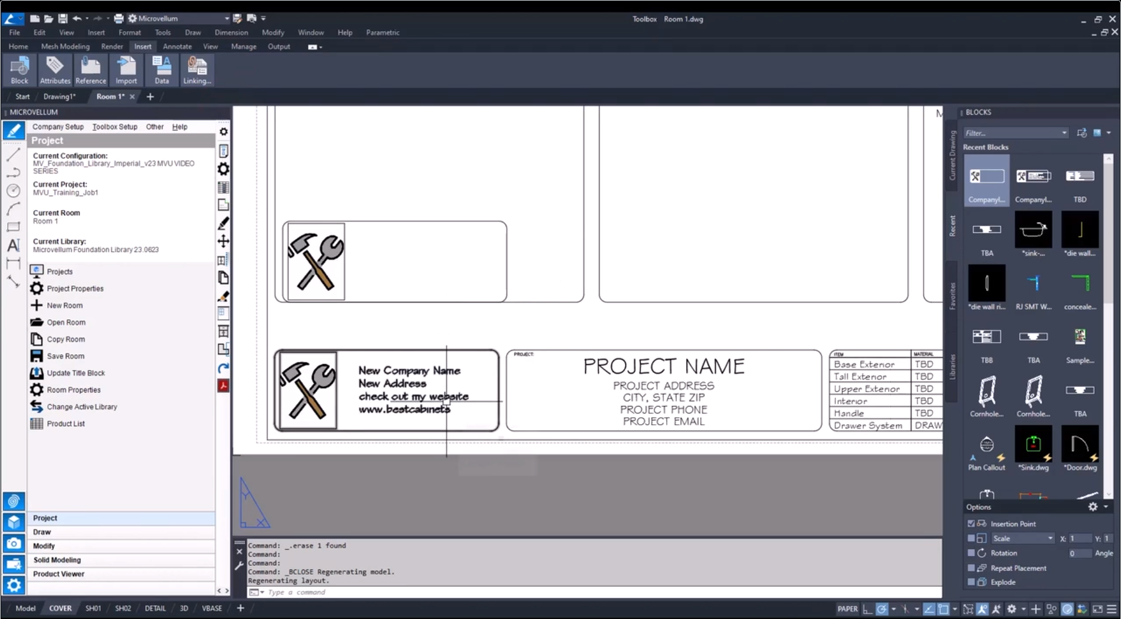Screen dimensions: 1121x619
Task: Open the Scale dropdown in Options
Action: click(1051, 538)
